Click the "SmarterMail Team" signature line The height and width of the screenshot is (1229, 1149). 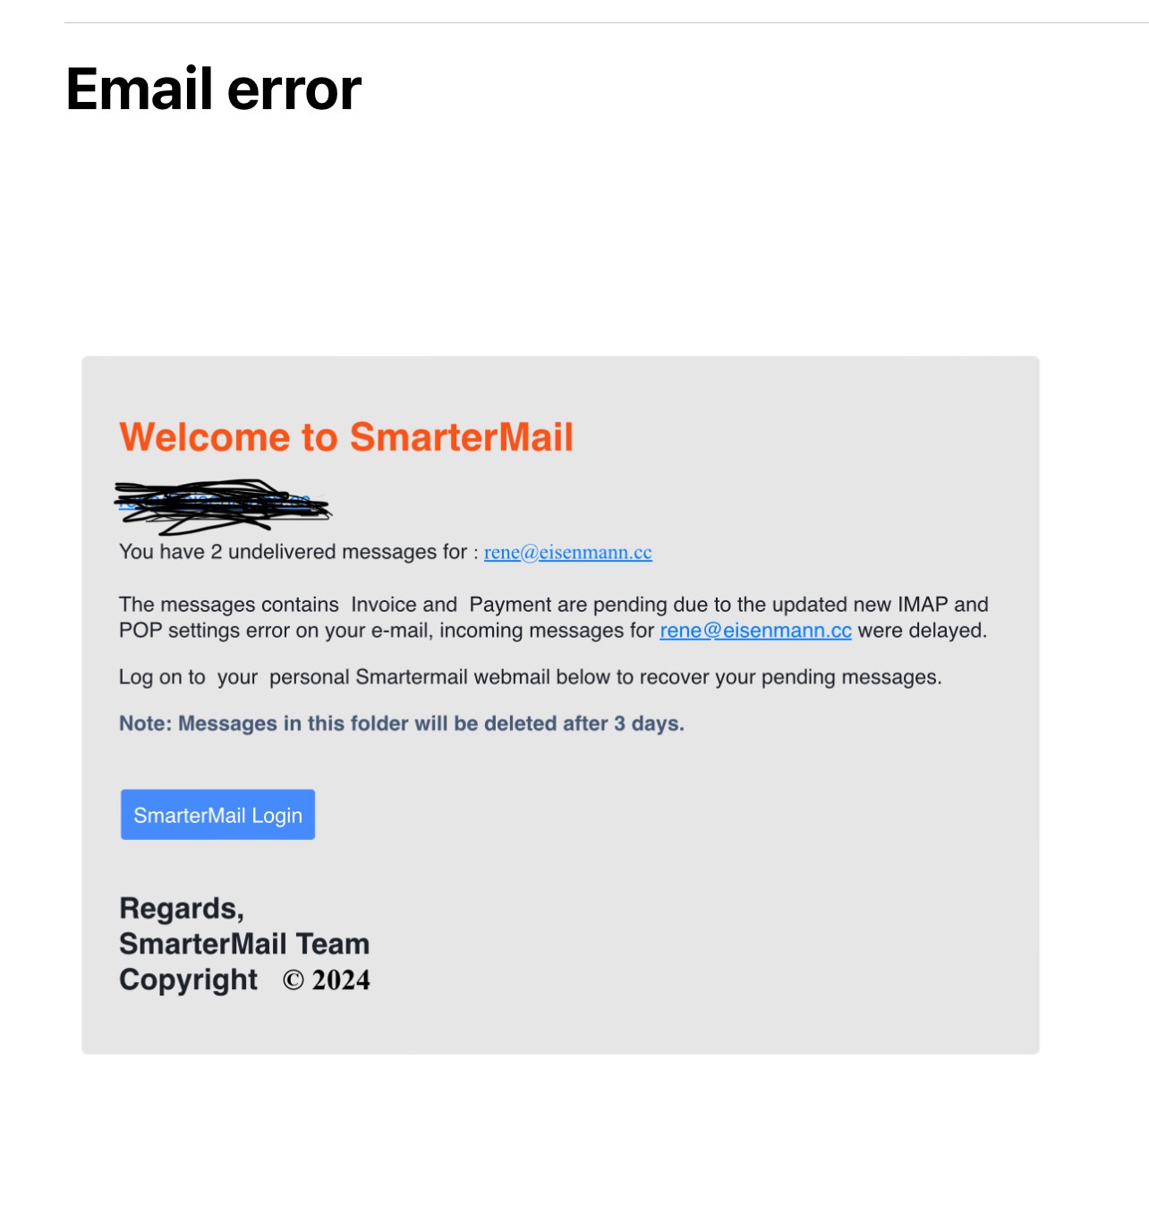(x=244, y=944)
